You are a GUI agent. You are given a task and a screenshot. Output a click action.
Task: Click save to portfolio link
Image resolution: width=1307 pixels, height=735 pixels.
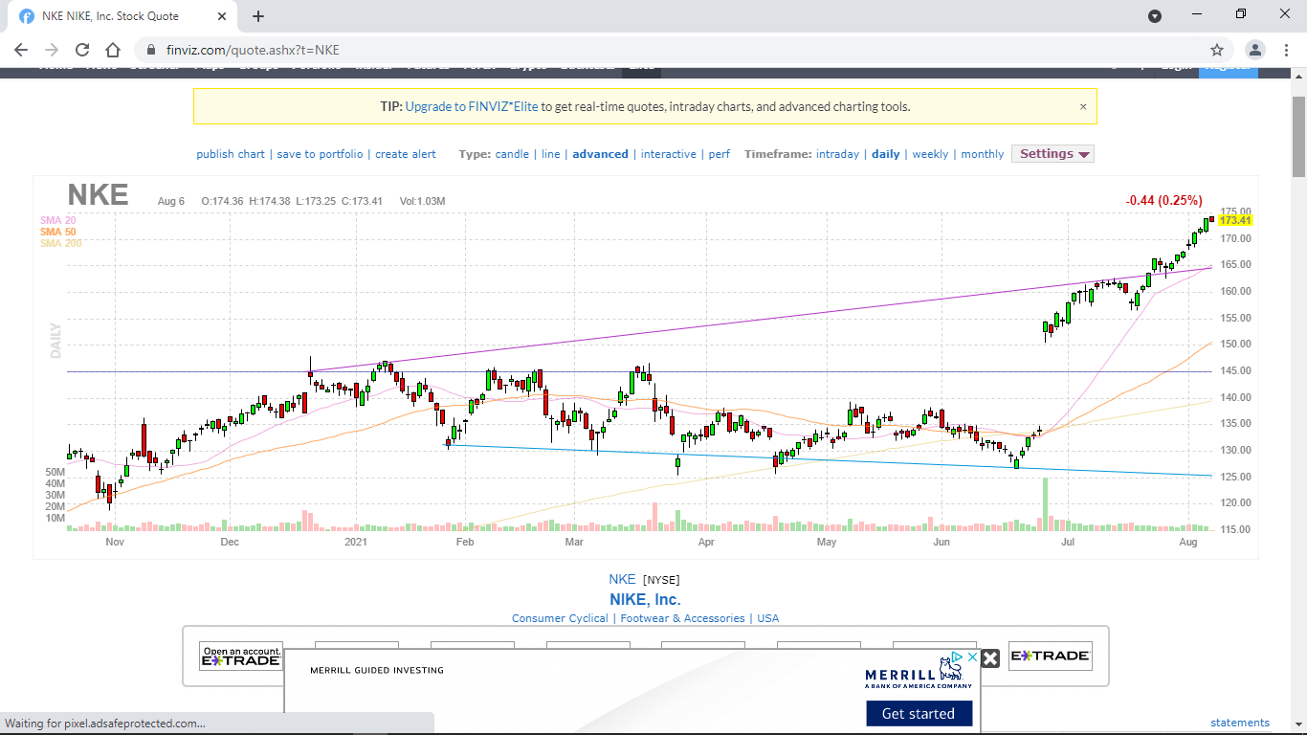coord(320,154)
